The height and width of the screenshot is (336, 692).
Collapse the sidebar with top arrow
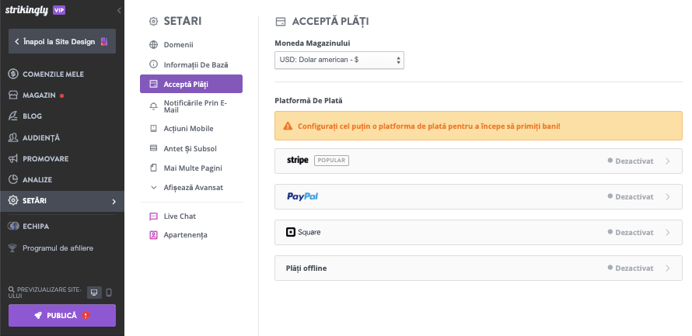[x=119, y=10]
